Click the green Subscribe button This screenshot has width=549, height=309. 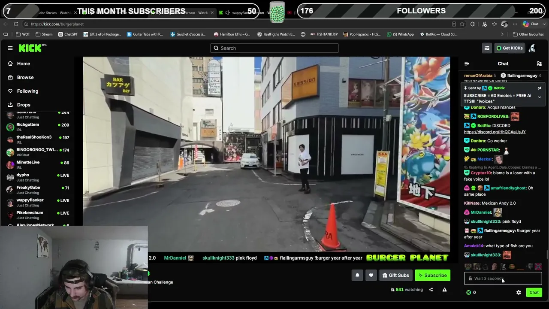tap(432, 276)
